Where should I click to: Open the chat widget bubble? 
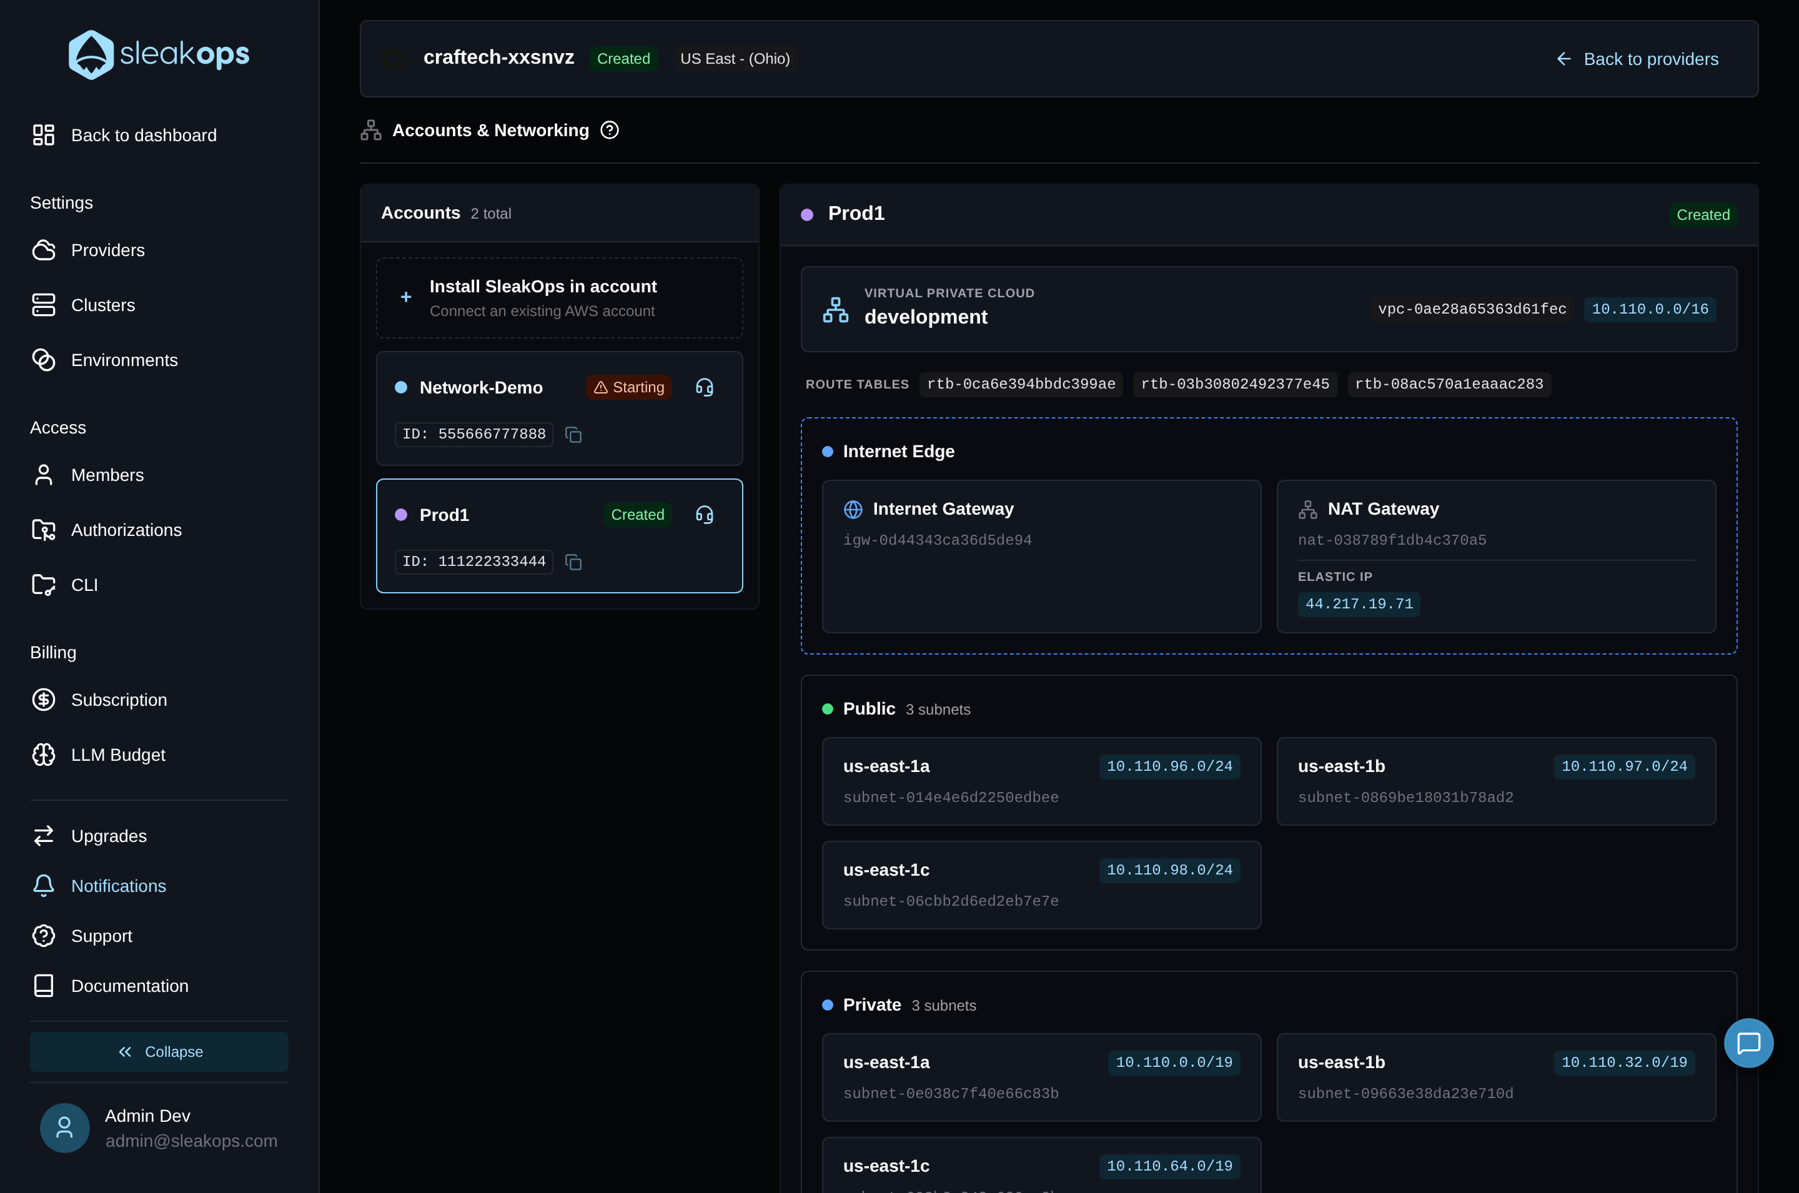(x=1748, y=1042)
